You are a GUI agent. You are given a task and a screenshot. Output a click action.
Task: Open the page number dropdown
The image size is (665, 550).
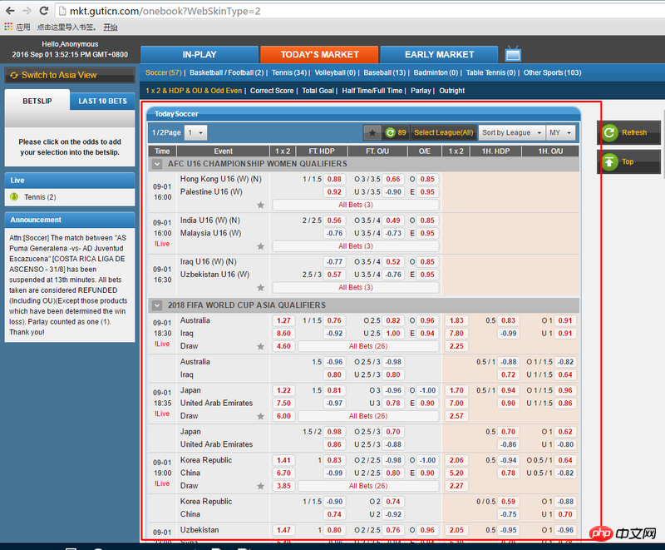pyautogui.click(x=196, y=133)
